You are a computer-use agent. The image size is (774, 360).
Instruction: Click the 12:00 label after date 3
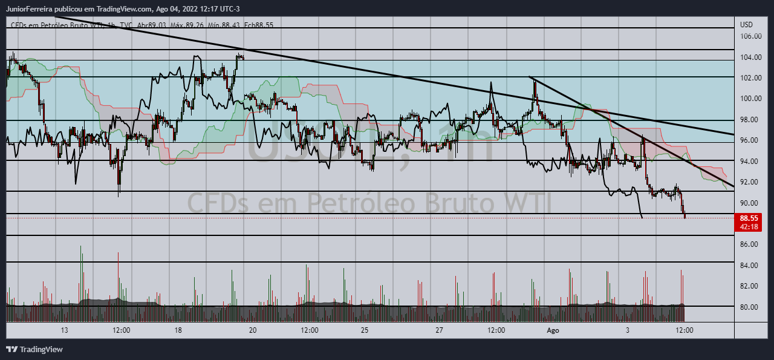[685, 330]
